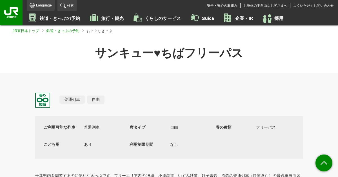Click the 席タイプ label
This screenshot has height=177, width=338.
tap(137, 127)
